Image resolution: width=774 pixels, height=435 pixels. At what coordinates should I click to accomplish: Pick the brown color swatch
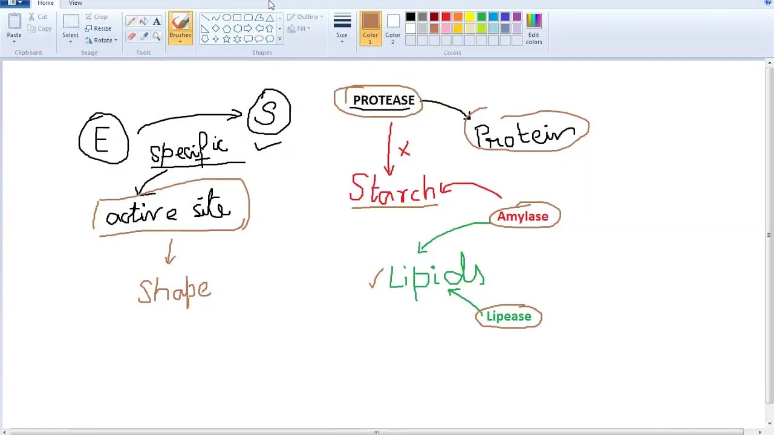pos(434,28)
